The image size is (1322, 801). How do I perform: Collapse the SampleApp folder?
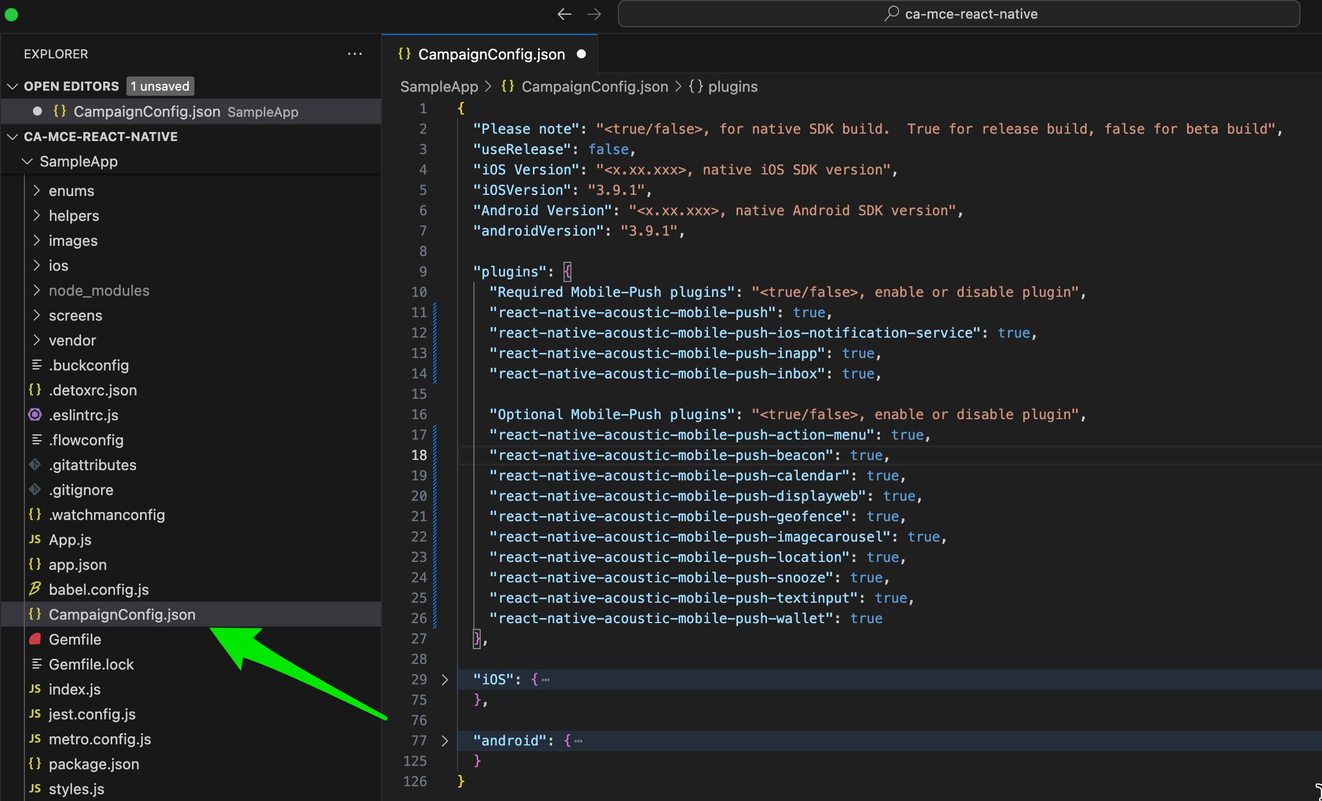point(27,161)
